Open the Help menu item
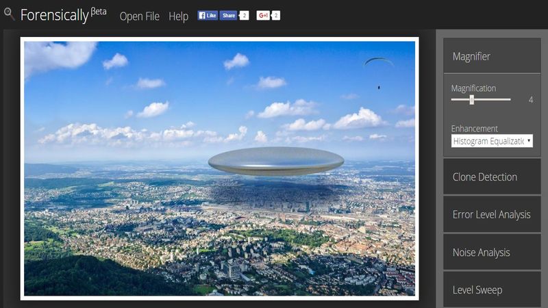Screen dimensions: 548x308 click(178, 16)
